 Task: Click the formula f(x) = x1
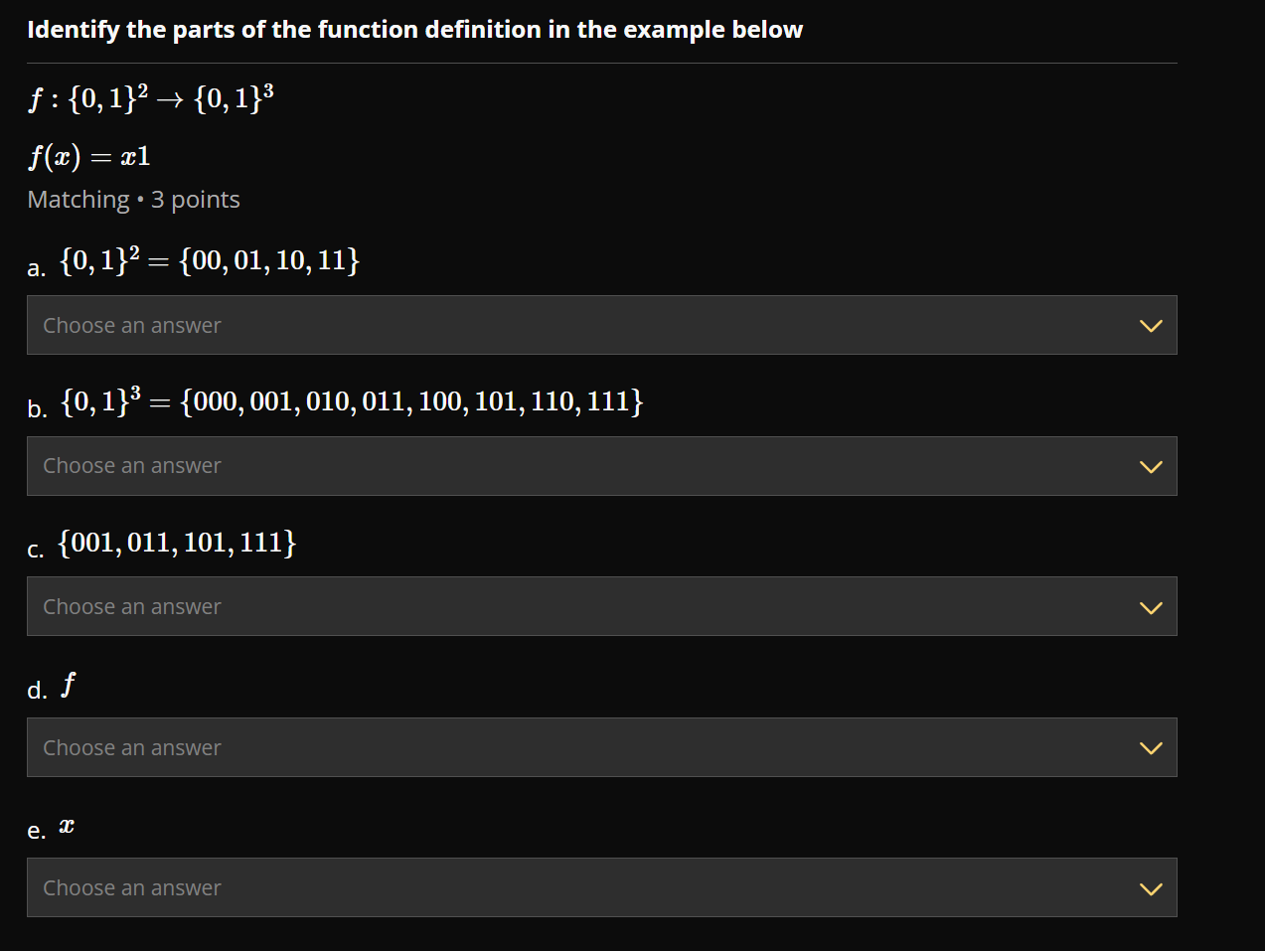click(89, 155)
